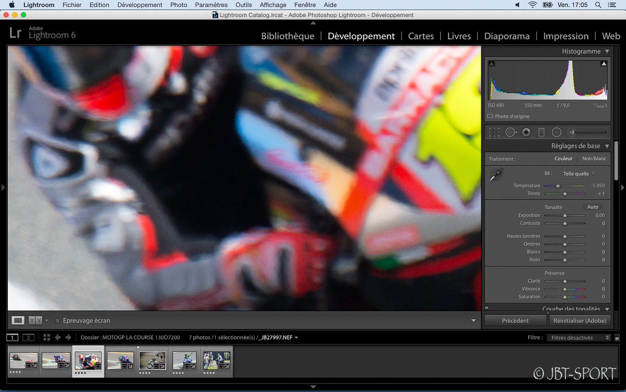Select the Spot Removal tool
Viewport: 626px width, 392px height.
511,132
